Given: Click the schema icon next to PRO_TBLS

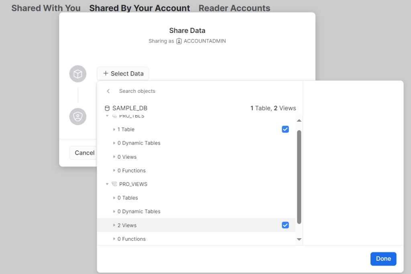Looking at the screenshot, I should click(x=114, y=115).
